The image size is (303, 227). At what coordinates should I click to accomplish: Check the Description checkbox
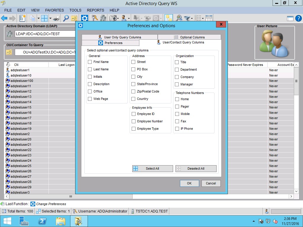click(x=90, y=84)
